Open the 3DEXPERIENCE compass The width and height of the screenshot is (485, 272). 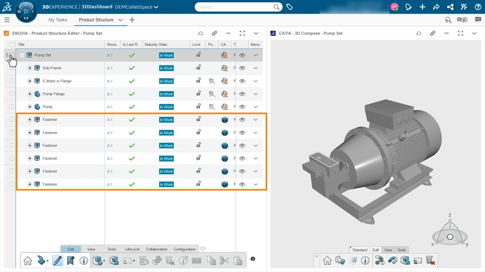(26, 12)
